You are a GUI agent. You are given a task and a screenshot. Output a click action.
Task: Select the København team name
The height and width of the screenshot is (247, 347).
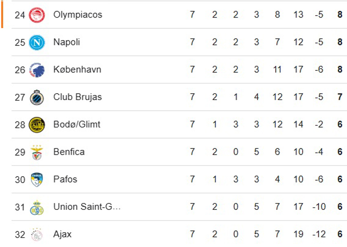77,69
